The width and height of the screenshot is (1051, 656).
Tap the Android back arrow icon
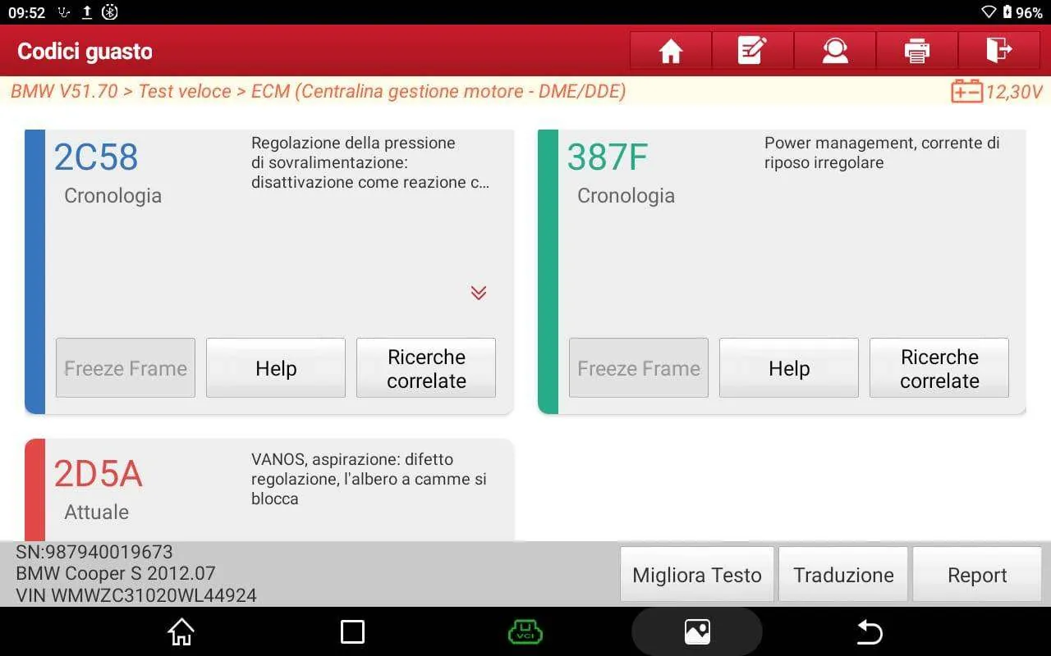pos(869,631)
